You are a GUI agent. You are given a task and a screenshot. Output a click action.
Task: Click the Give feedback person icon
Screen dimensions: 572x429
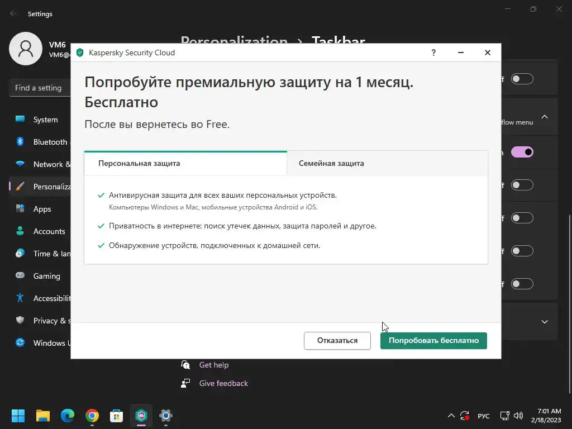[185, 383]
